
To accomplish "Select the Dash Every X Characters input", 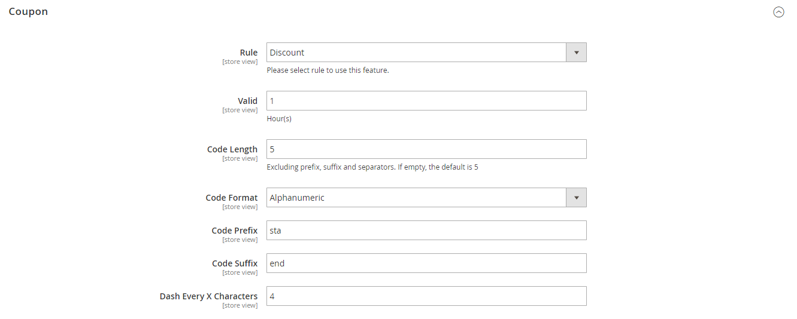I will (426, 296).
